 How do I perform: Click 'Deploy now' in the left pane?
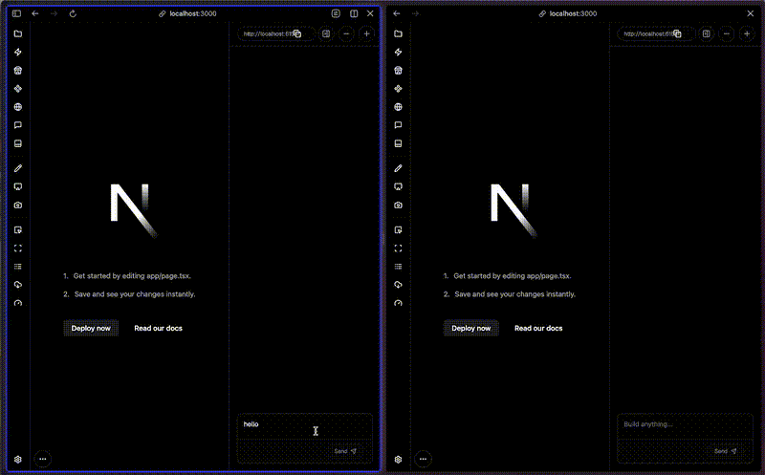pyautogui.click(x=91, y=328)
